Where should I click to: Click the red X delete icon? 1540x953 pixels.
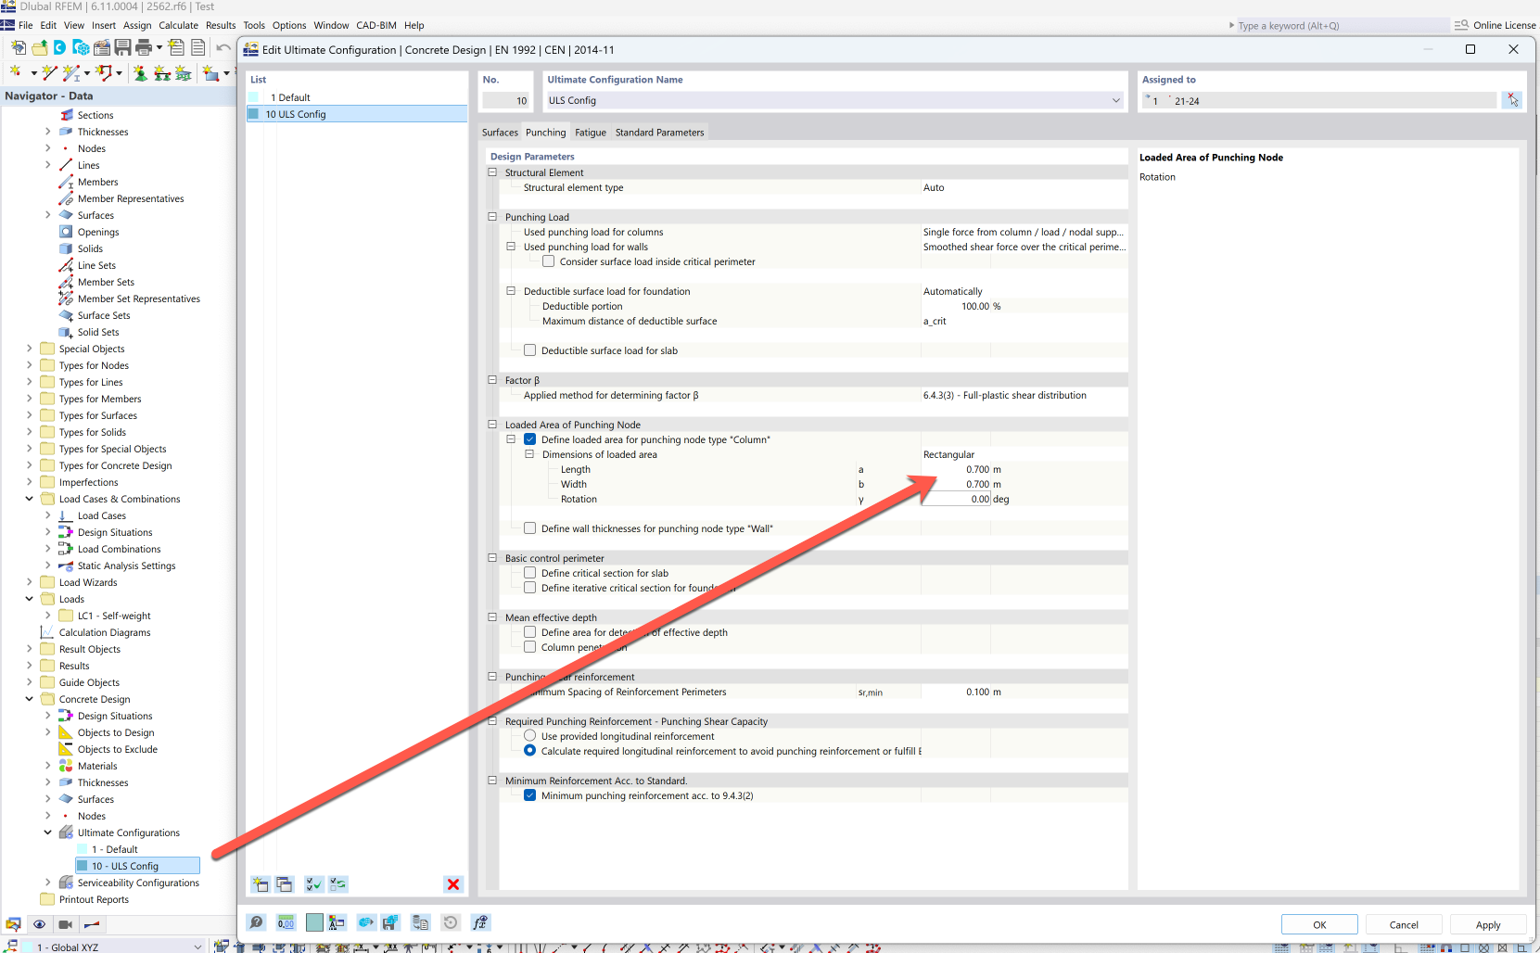[x=453, y=884]
